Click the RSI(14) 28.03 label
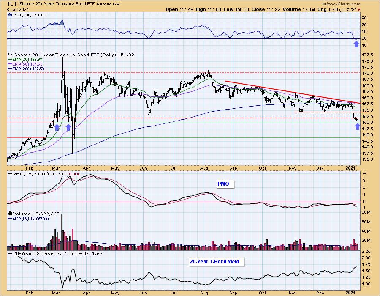Viewport: 380px width, 296px height. coord(30,15)
